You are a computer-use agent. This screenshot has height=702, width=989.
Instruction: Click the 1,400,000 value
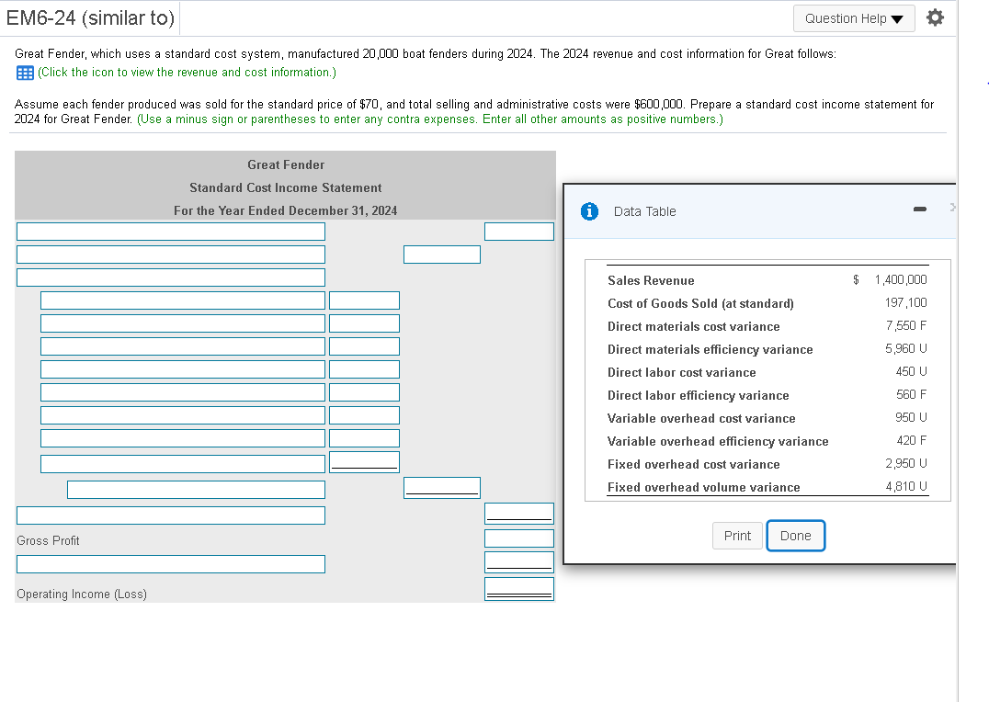pos(900,279)
